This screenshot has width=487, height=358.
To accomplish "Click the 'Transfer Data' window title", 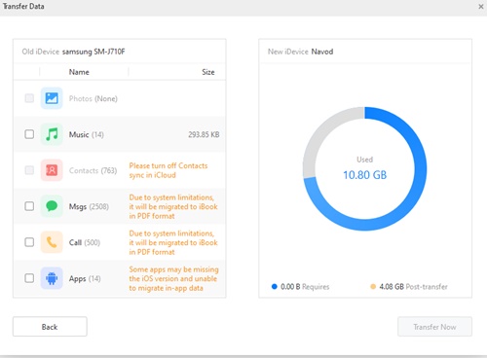I will tap(23, 6).
